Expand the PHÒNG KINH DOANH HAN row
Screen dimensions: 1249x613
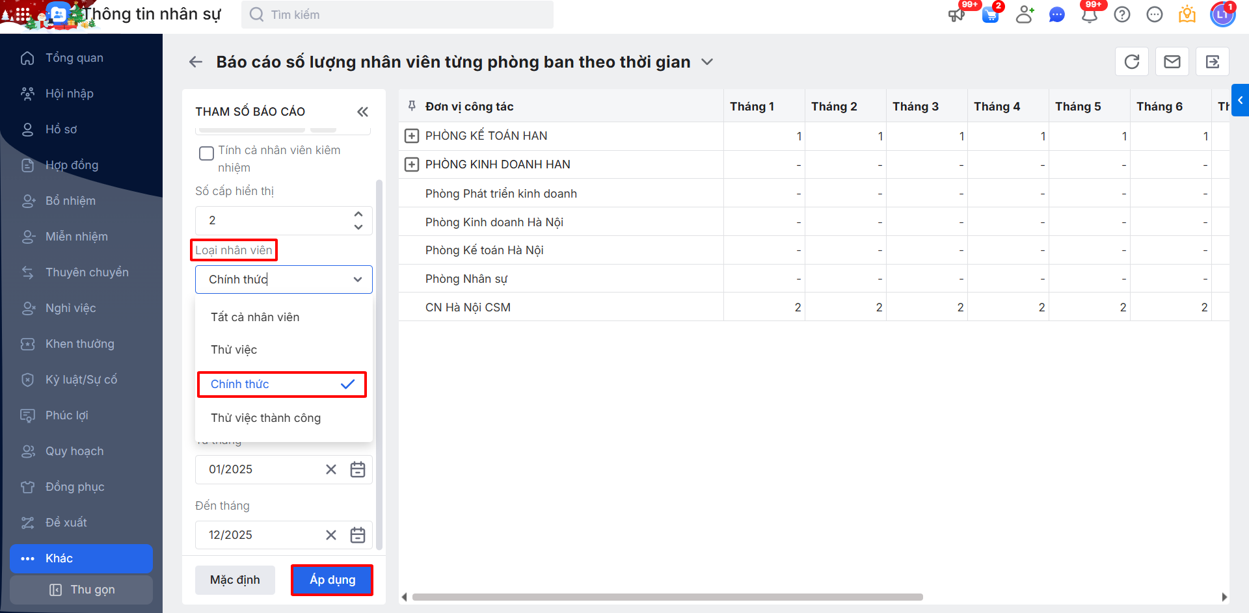click(x=412, y=164)
